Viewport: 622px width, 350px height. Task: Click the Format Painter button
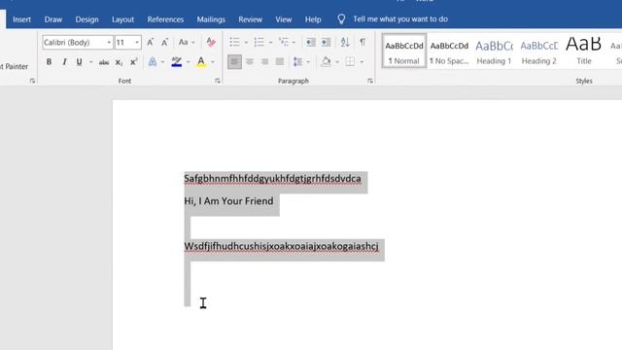pyautogui.click(x=15, y=67)
